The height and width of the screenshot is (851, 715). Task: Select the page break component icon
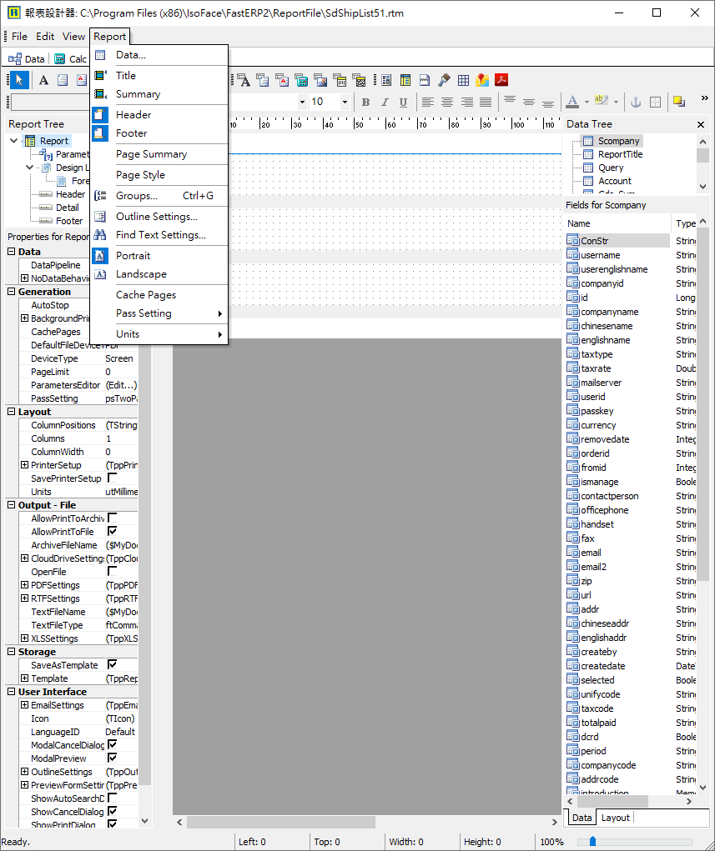click(425, 80)
